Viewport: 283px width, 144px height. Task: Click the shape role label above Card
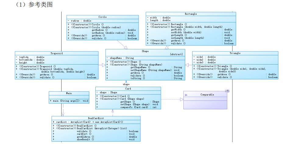point(126,84)
